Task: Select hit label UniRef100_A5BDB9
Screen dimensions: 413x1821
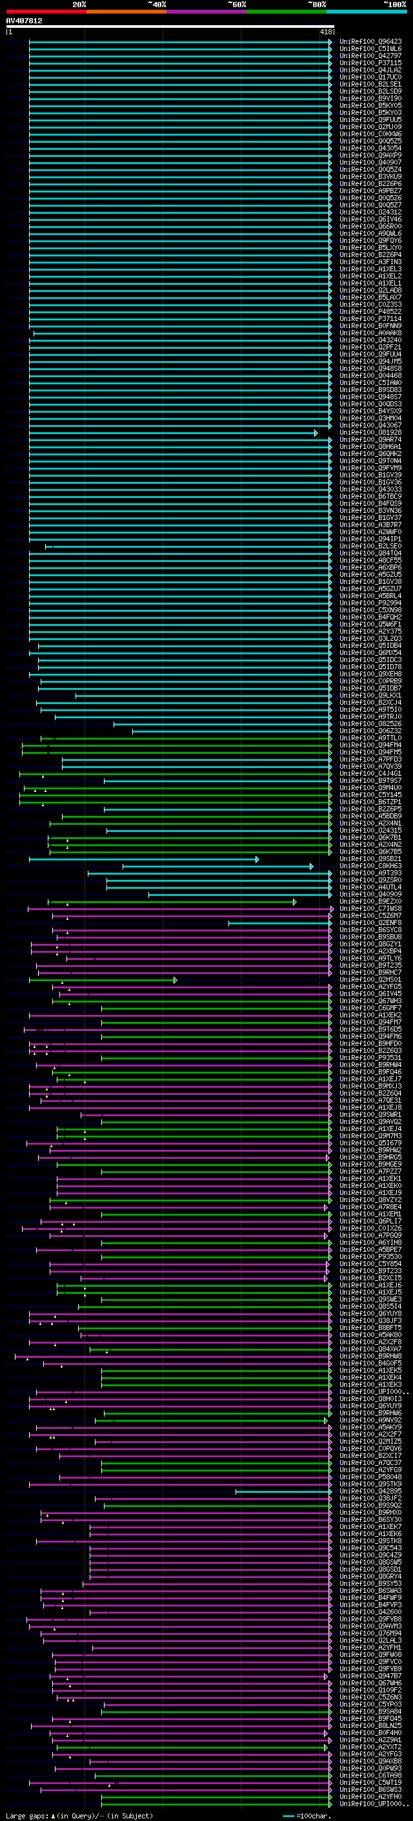Action: click(x=370, y=817)
